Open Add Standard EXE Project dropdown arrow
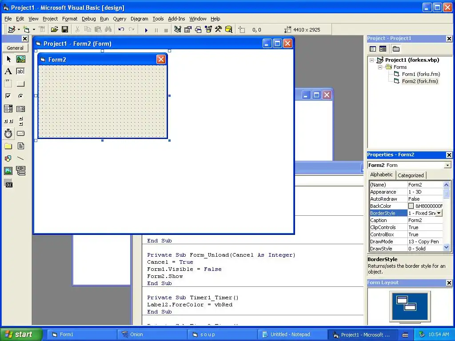This screenshot has height=341, width=455. [x=19, y=29]
